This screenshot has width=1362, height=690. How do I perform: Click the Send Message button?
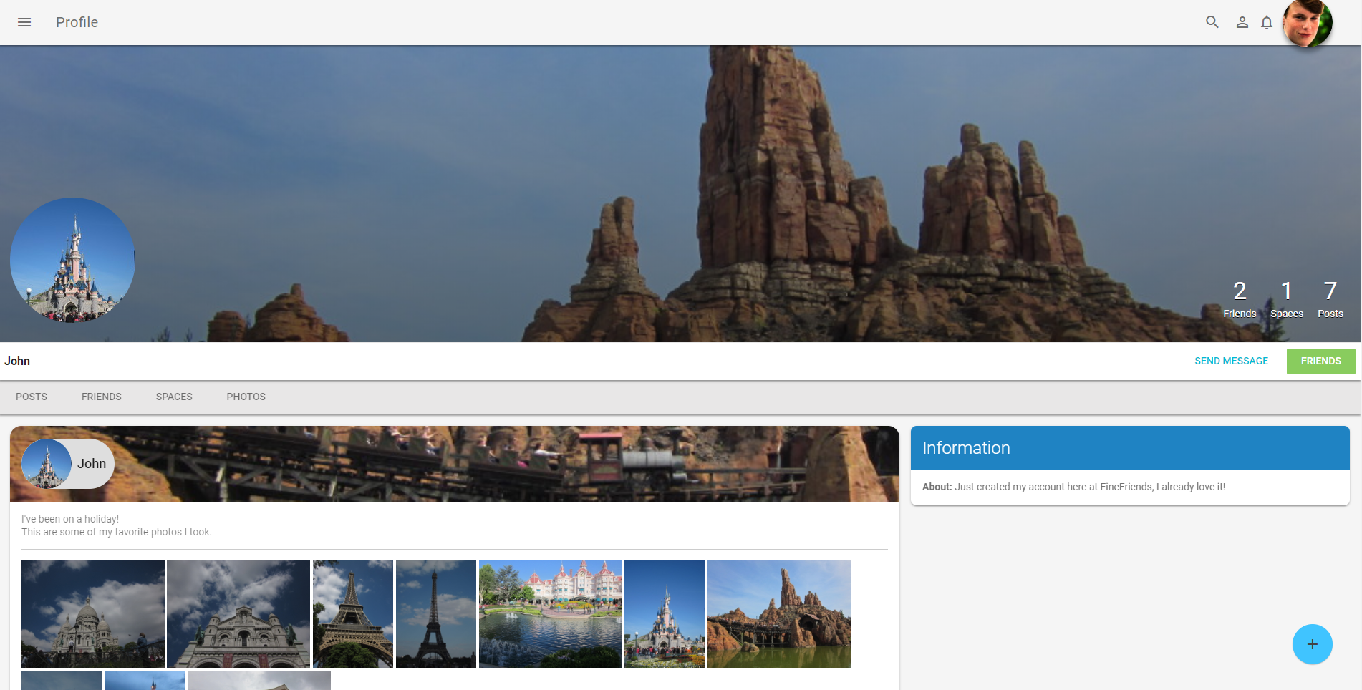[1231, 361]
